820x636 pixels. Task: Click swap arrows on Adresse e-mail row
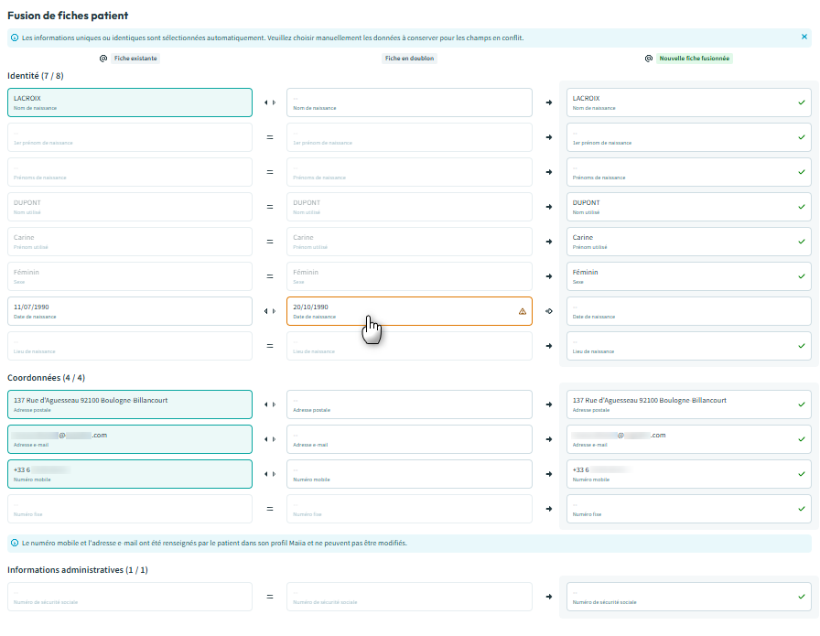click(x=269, y=439)
